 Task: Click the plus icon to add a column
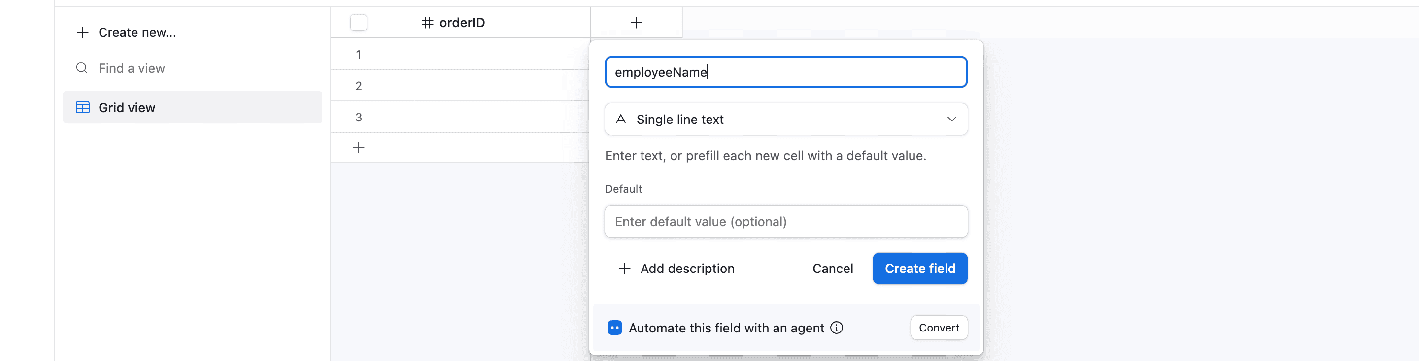click(636, 23)
